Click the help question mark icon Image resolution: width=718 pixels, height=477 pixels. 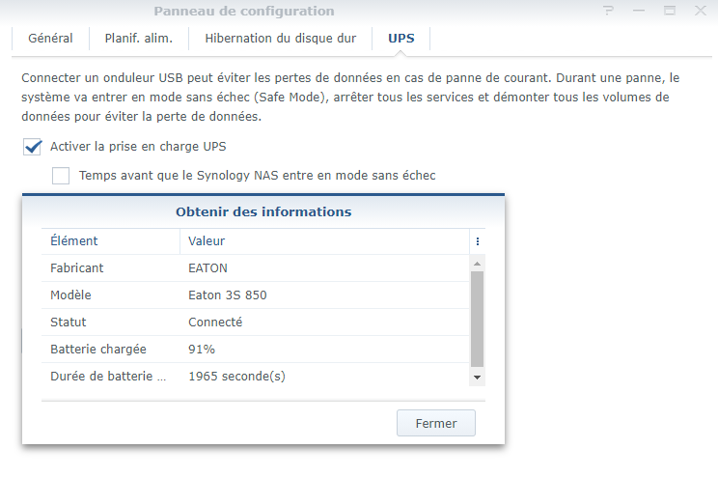click(x=608, y=12)
